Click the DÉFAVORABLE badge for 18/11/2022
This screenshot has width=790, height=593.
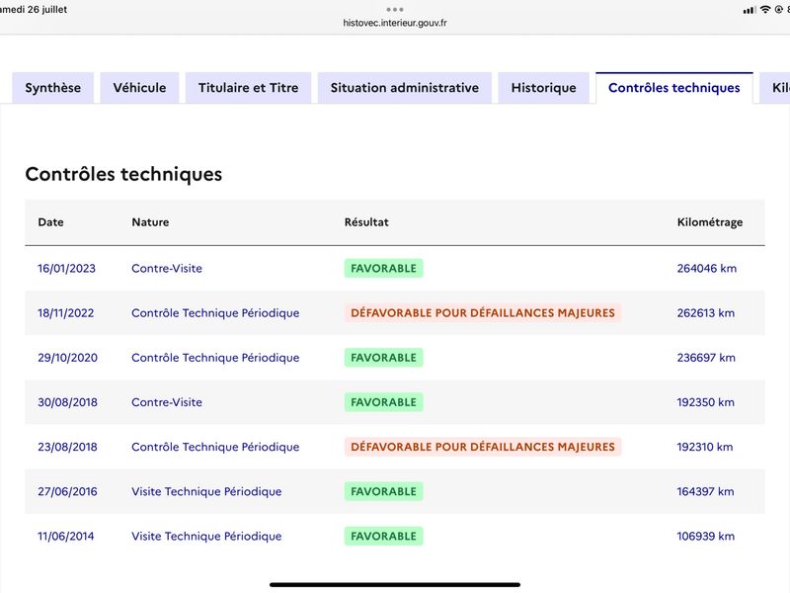[x=483, y=313]
